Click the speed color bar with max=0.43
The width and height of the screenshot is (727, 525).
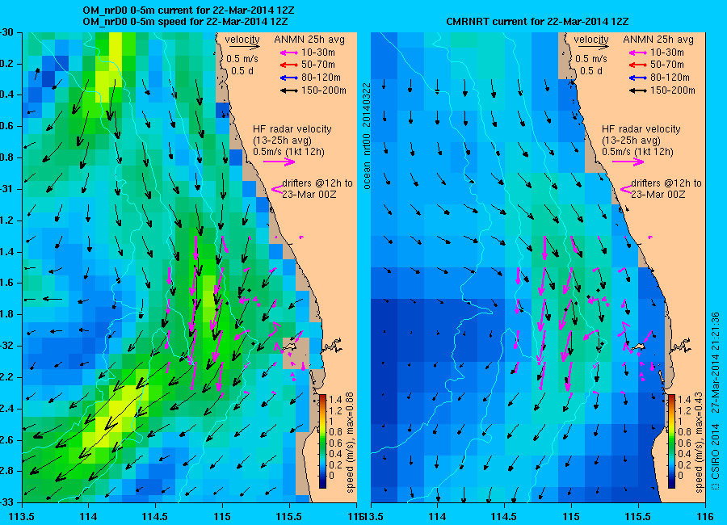point(671,442)
